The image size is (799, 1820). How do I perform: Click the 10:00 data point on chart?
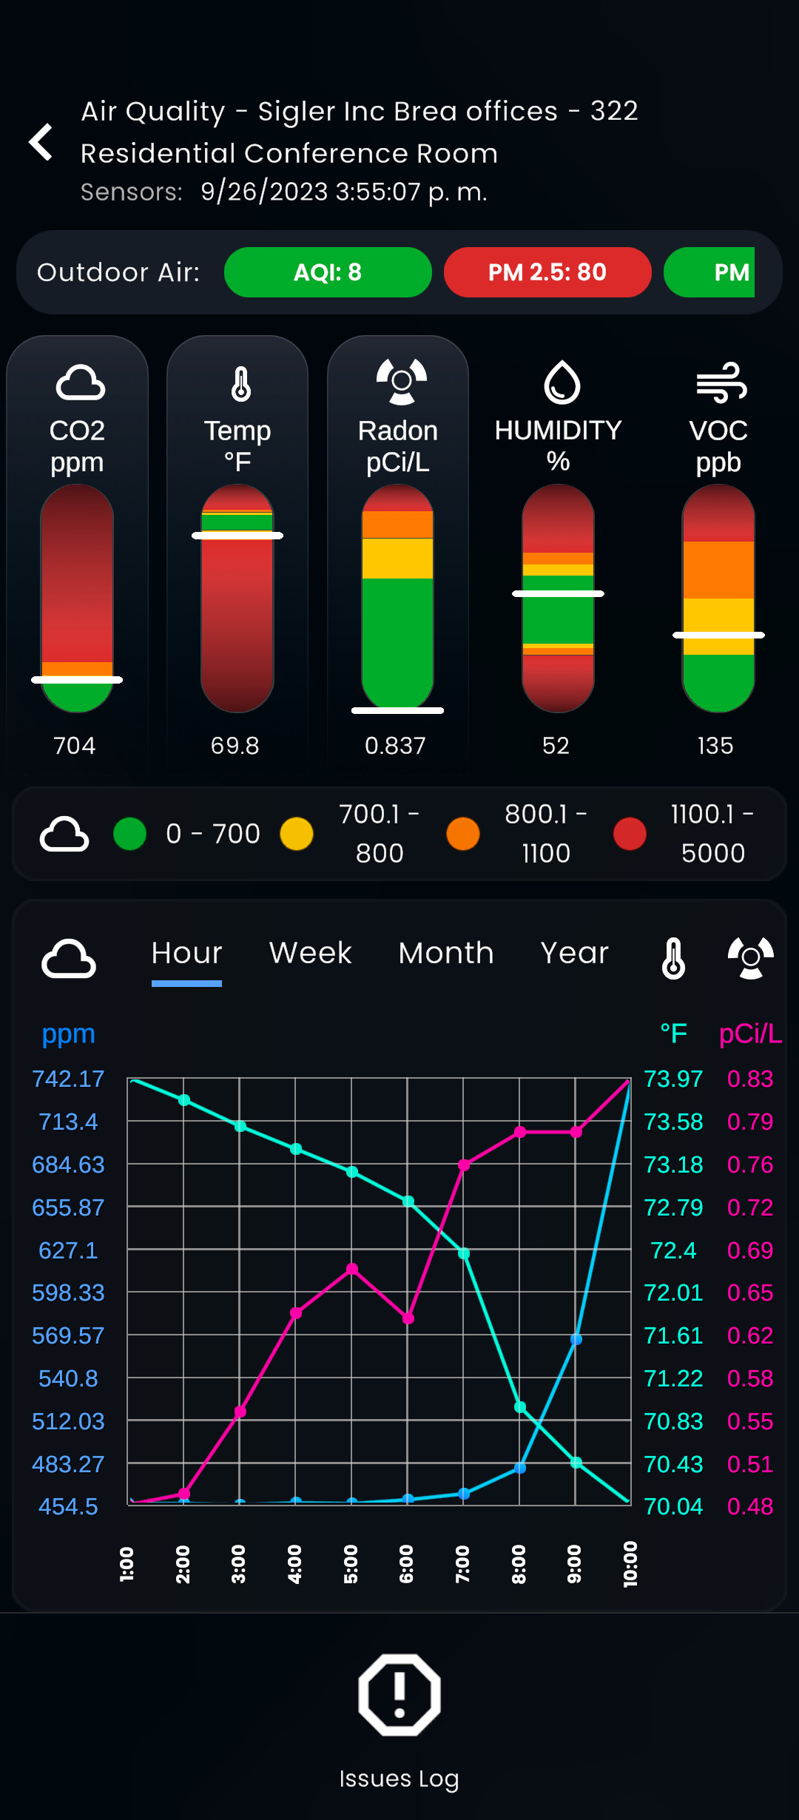click(629, 1082)
